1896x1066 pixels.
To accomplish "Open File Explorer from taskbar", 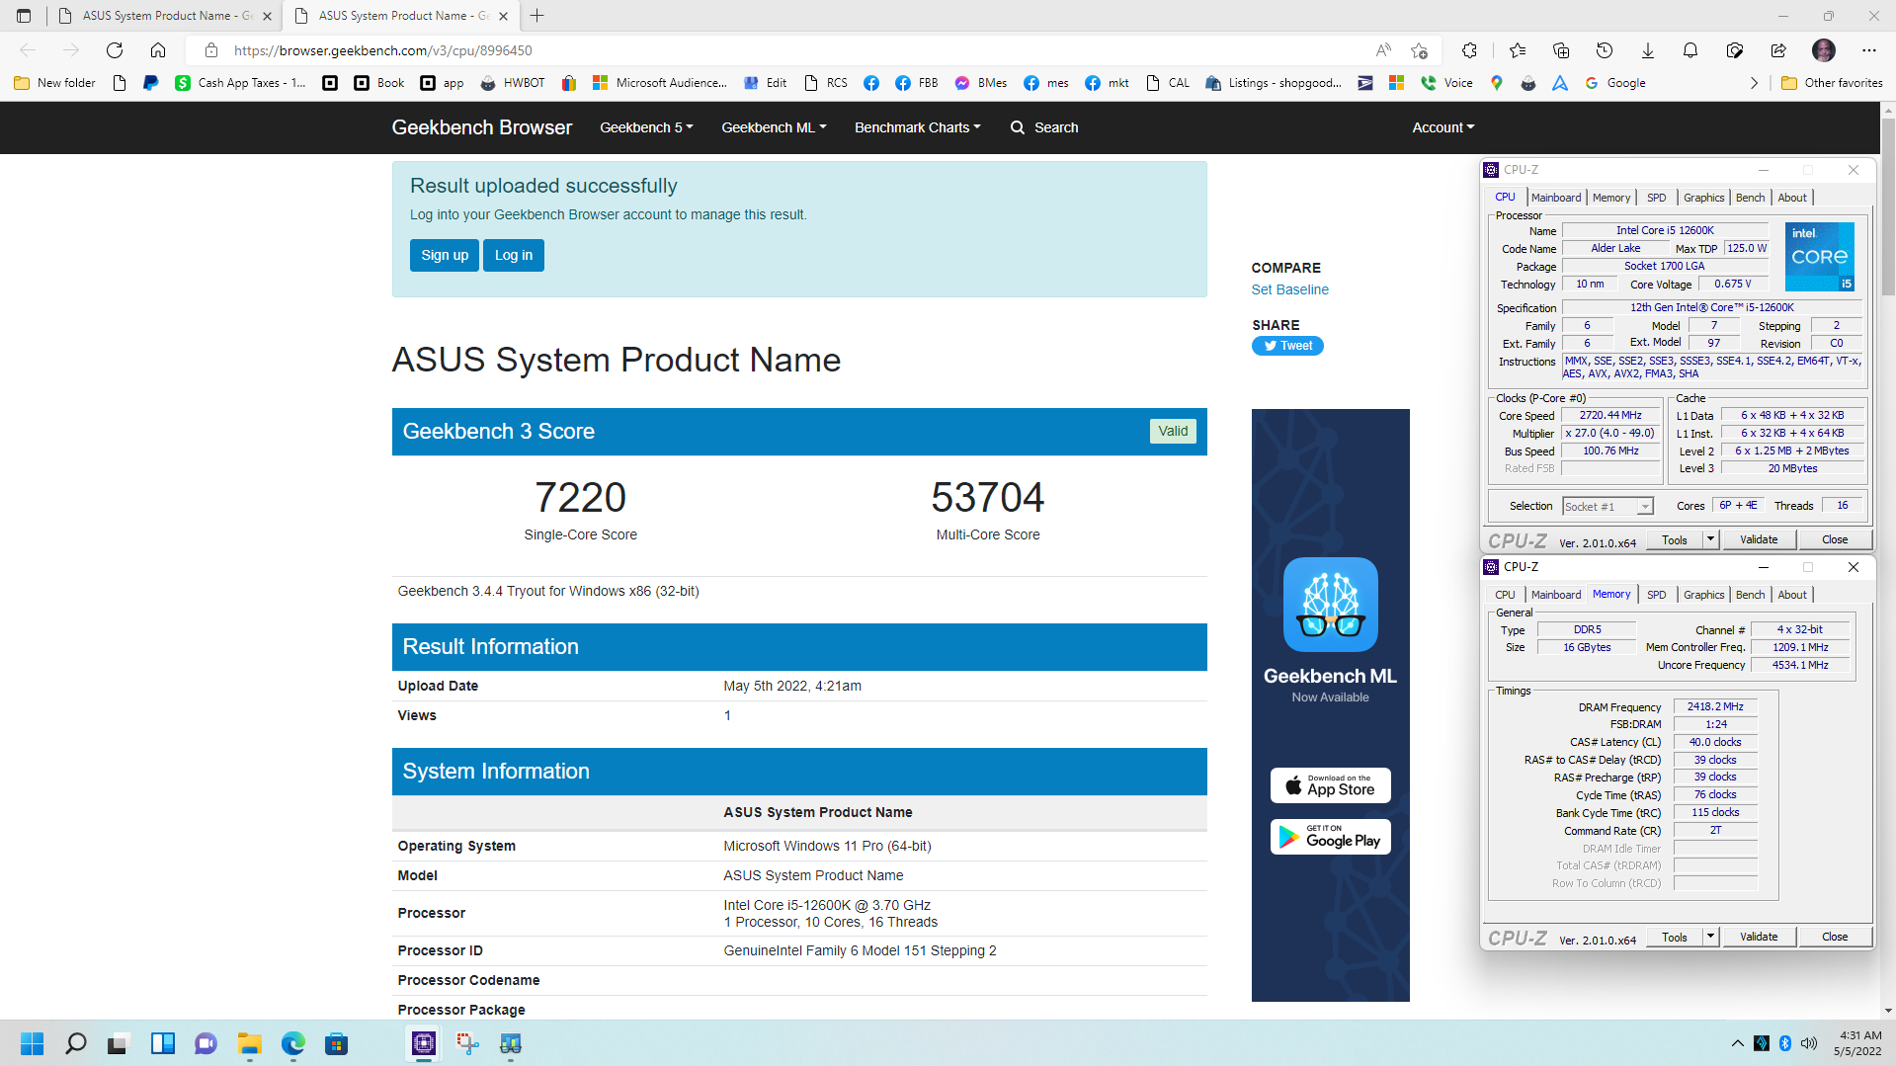I will click(x=249, y=1043).
